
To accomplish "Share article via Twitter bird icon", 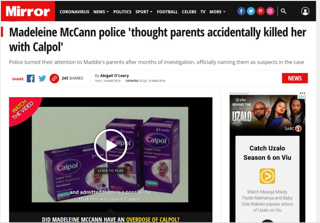I will [42, 78].
